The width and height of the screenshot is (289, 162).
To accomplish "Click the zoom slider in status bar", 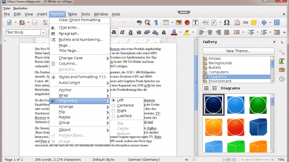I will tap(257, 160).
